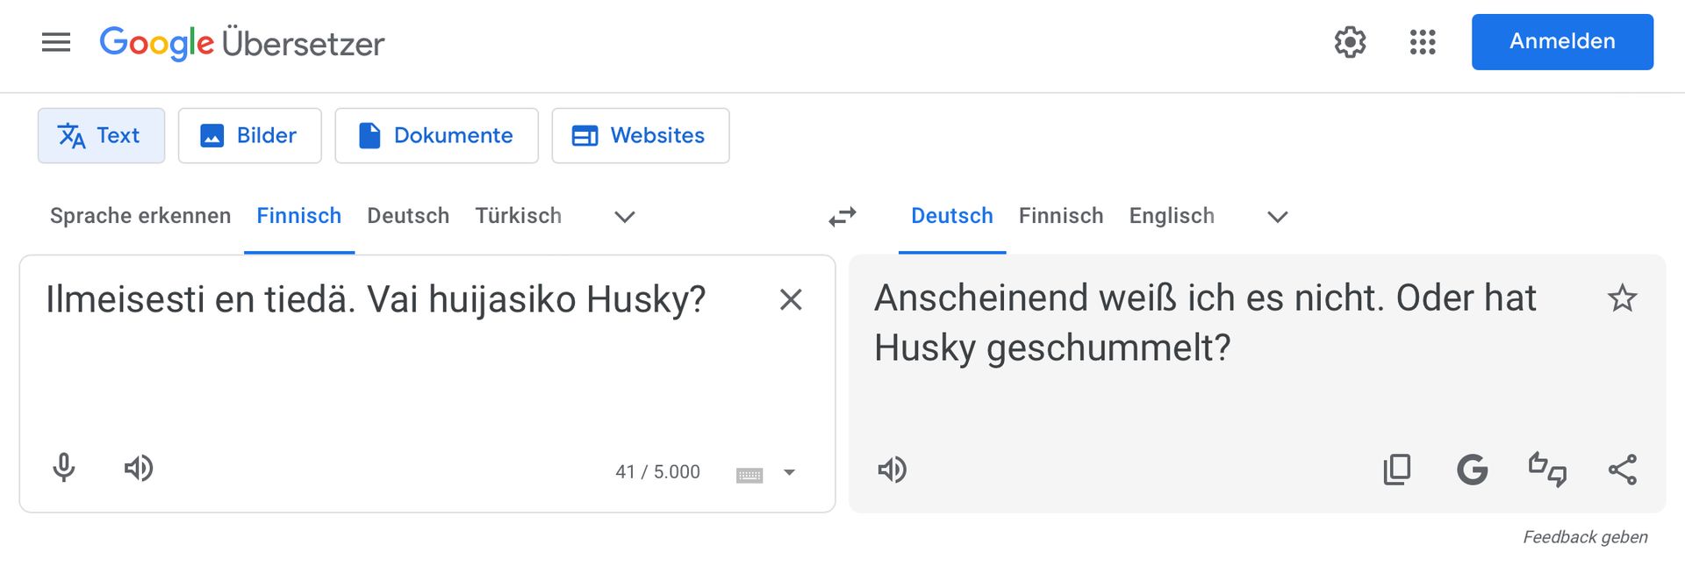Open the input tools keyboard dropdown
Viewport: 1685px width, 574px height.
tap(789, 473)
